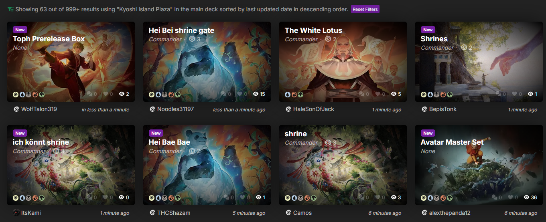546x222 pixels.
Task: Visit WolfTalon319's profile
Action: [x=39, y=109]
